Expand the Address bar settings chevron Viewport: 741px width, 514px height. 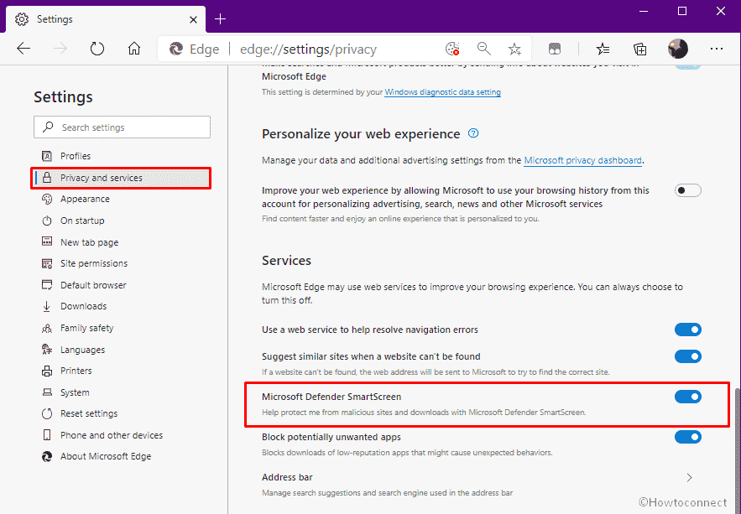(x=690, y=478)
